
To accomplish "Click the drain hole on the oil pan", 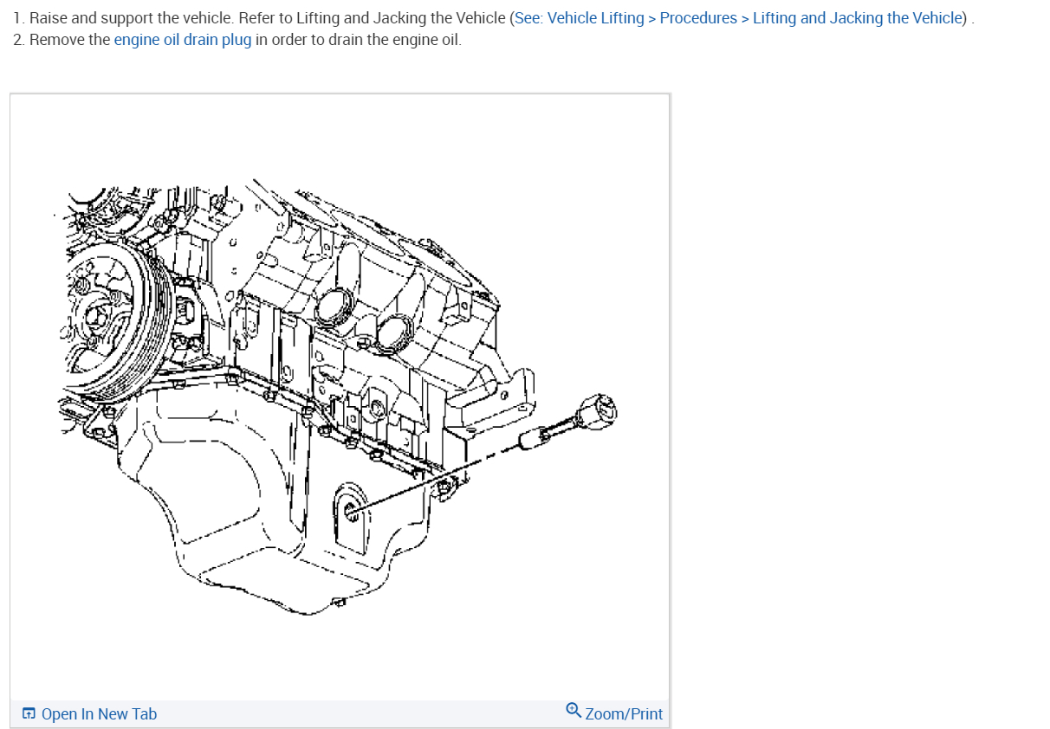I will (352, 511).
